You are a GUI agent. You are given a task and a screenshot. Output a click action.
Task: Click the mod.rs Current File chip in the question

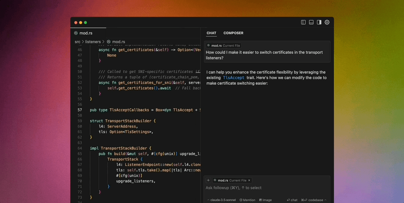pos(223,46)
